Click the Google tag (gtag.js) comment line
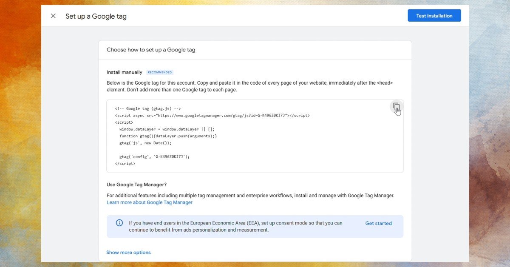Image resolution: width=510 pixels, height=267 pixels. tap(148, 109)
